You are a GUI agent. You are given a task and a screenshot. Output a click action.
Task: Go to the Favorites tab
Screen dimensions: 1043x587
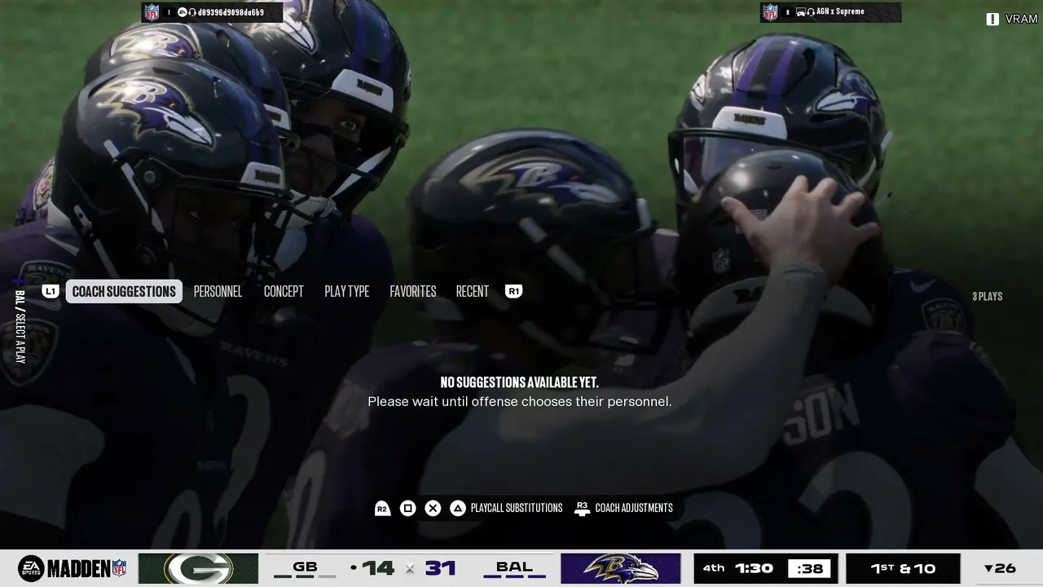pyautogui.click(x=413, y=291)
